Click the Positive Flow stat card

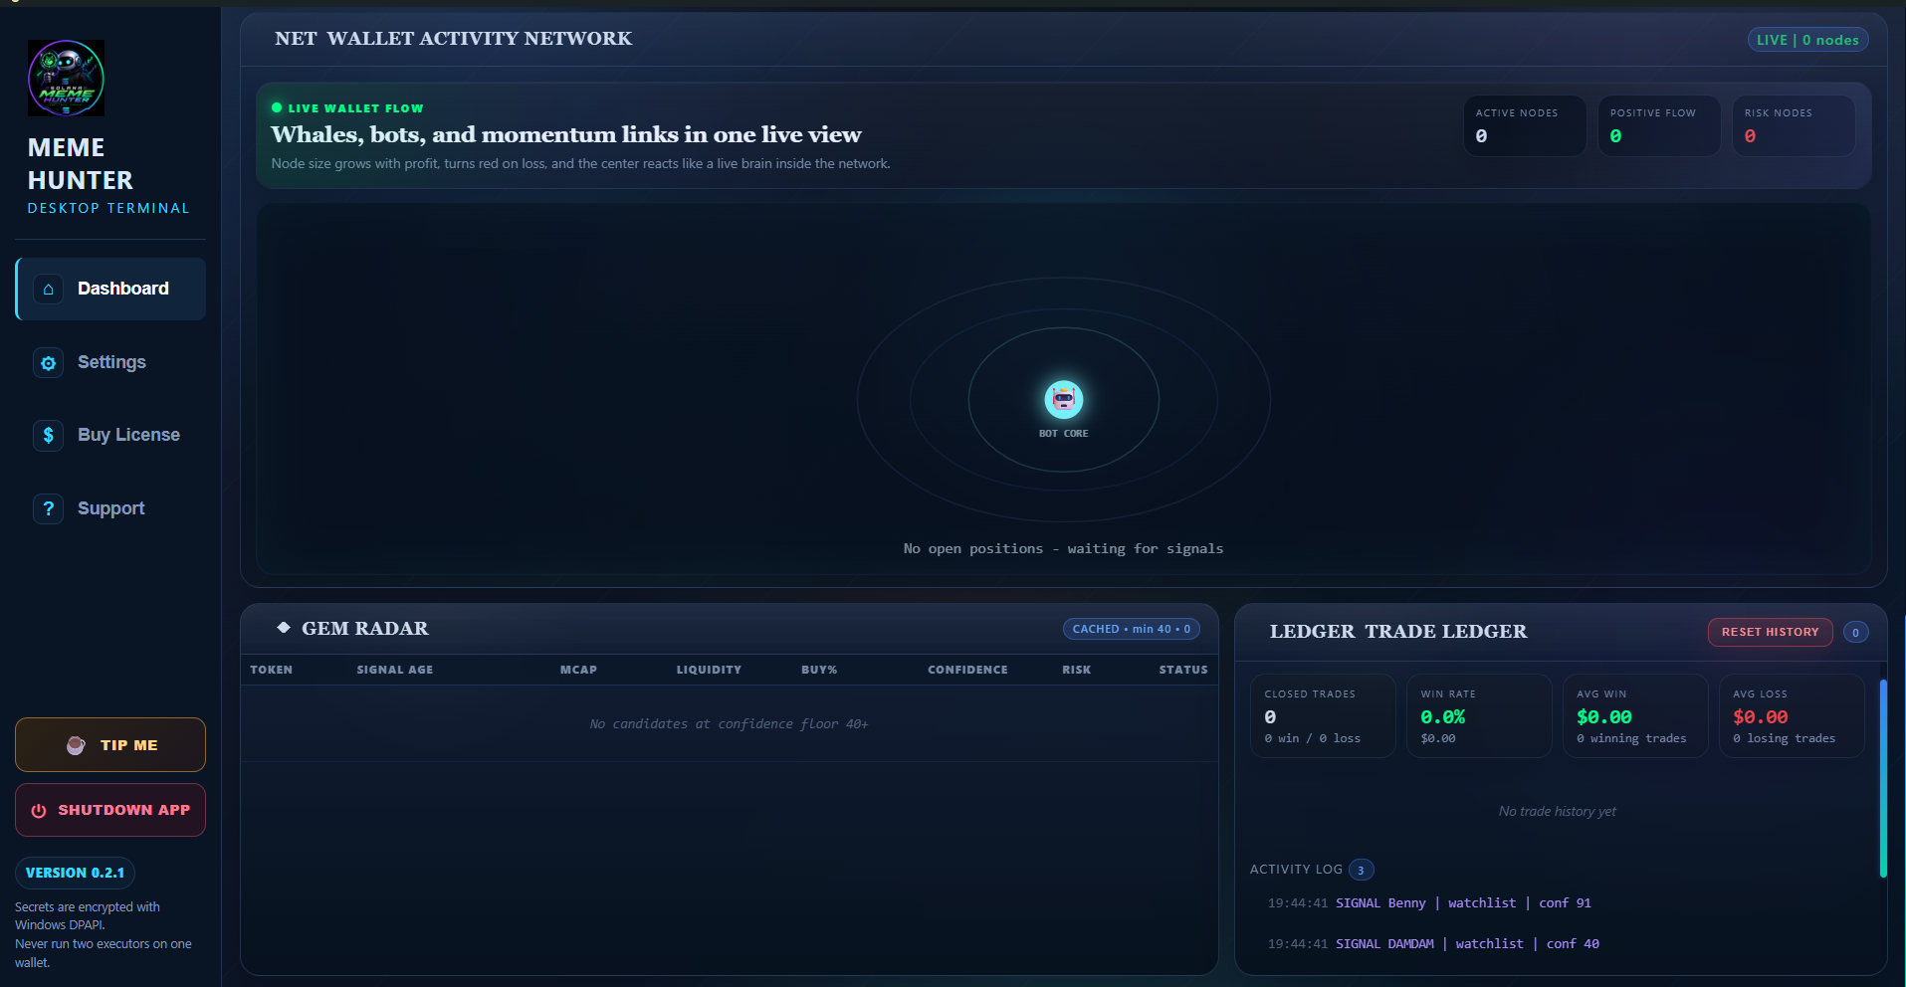pos(1658,125)
